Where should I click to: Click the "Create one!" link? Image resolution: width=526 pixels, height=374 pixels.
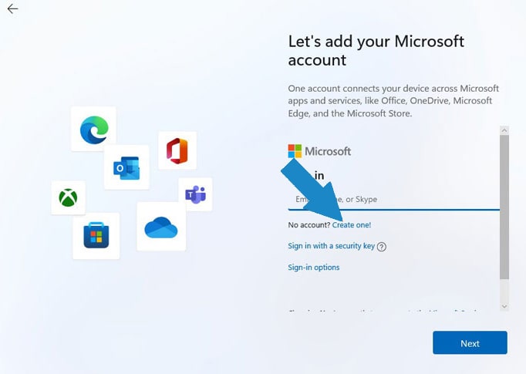click(352, 225)
